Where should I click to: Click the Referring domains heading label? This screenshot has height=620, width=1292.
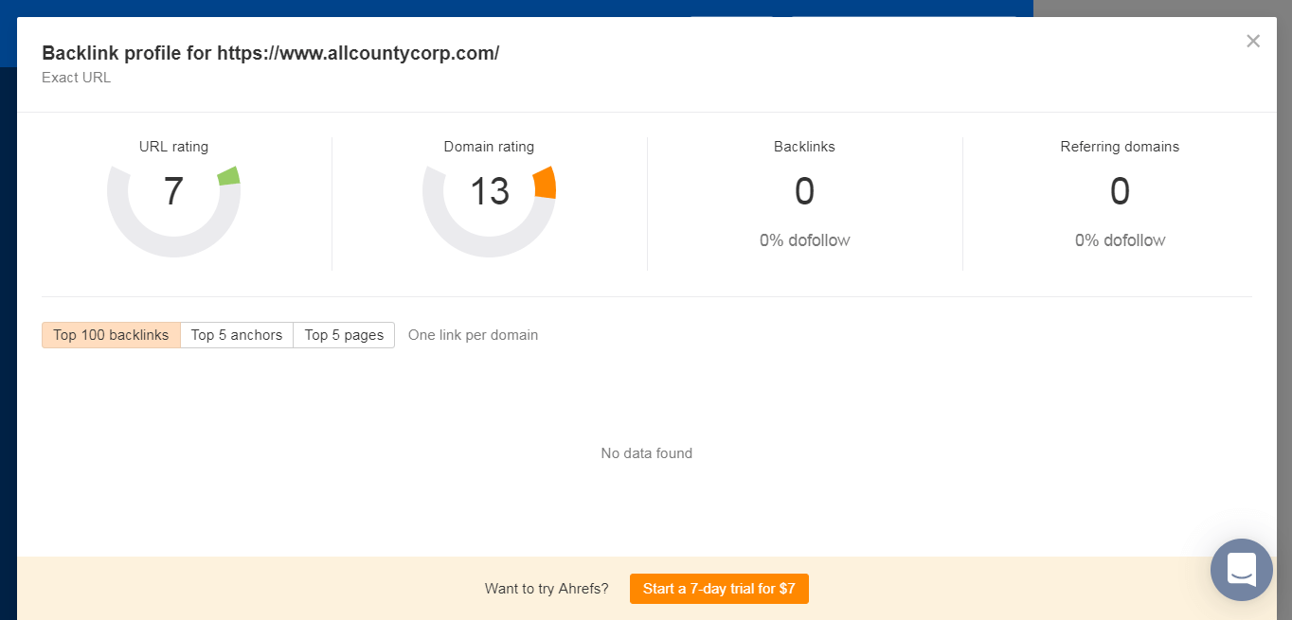[x=1120, y=147]
